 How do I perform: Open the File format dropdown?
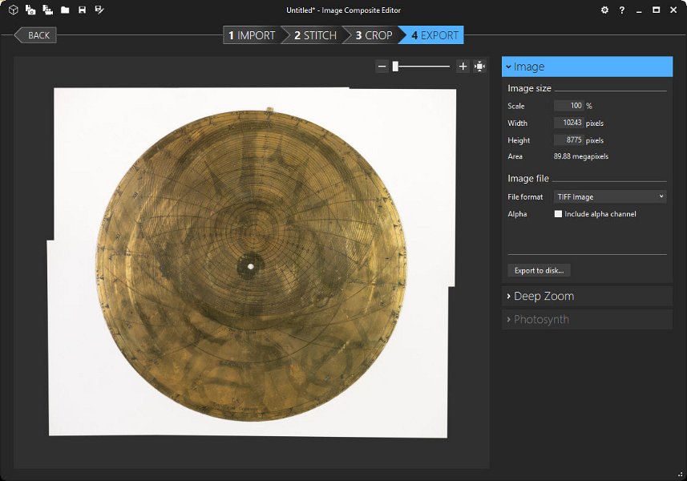[x=609, y=196]
